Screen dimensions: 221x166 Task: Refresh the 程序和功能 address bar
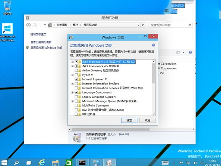coord(143,25)
